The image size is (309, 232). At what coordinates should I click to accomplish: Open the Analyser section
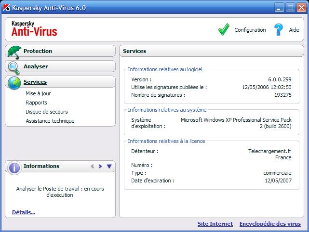[x=60, y=66]
